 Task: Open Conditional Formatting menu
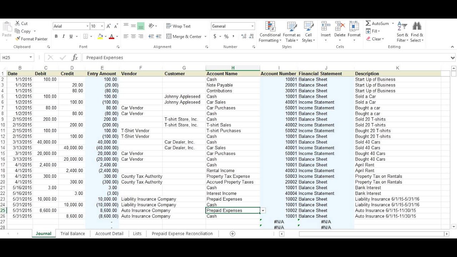pos(270,31)
